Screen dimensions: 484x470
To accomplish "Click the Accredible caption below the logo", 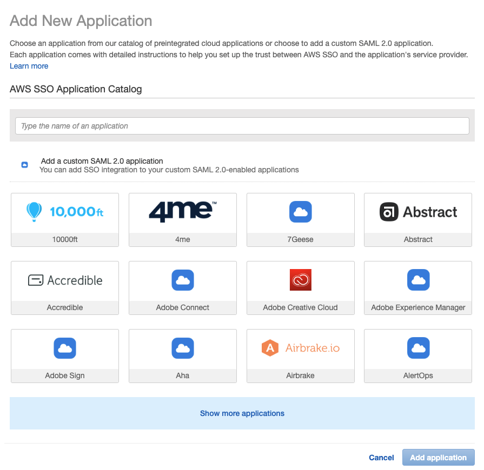I will 65,307.
